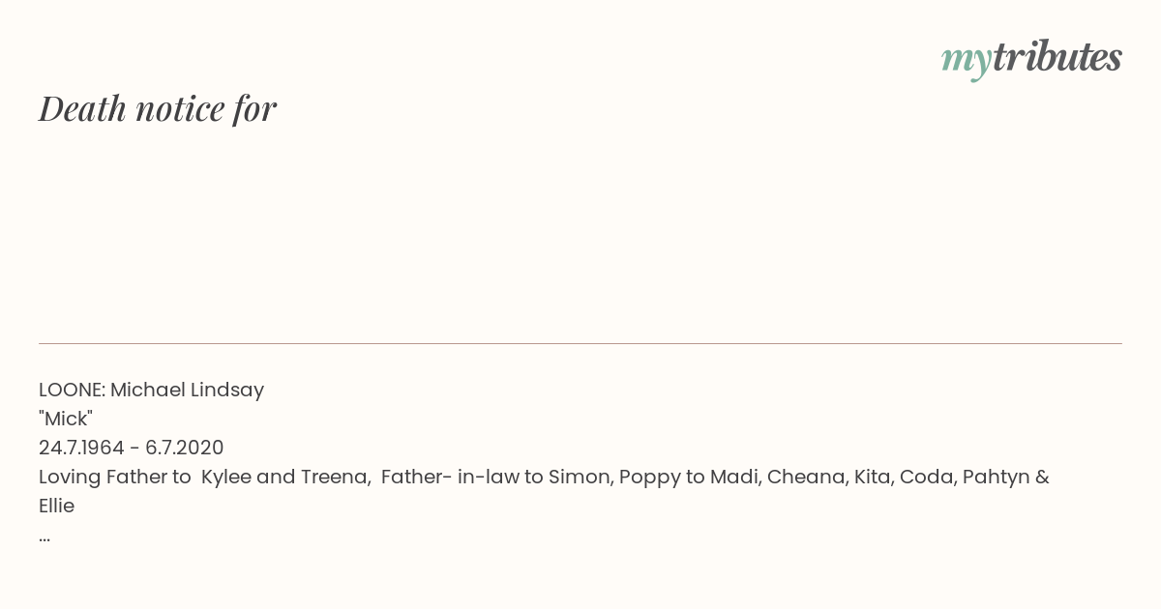
Task: Click the dark "tributes" part of logo
Action: [1057, 58]
